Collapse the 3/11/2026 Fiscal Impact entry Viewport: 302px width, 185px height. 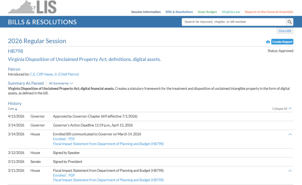click(290, 171)
